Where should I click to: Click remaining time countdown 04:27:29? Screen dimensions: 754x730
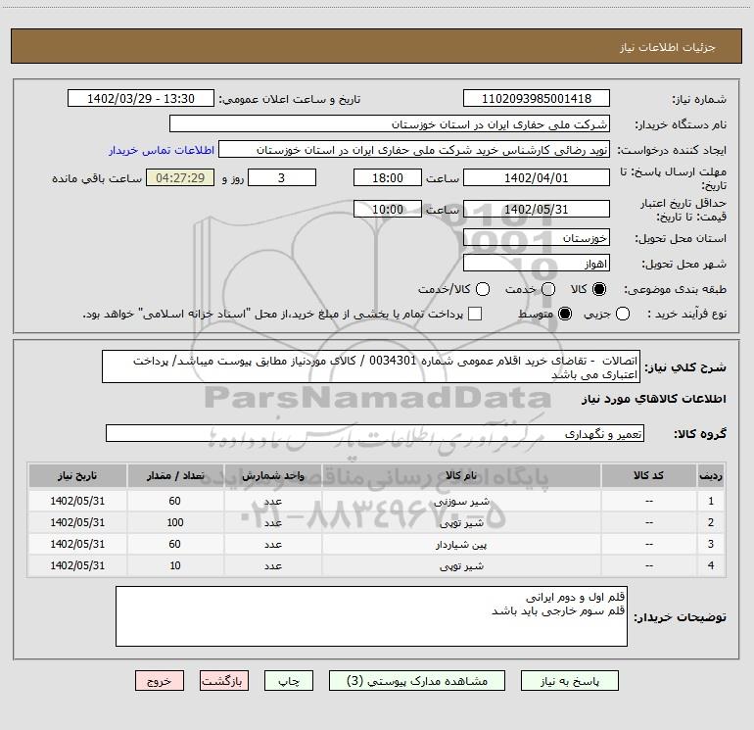tap(180, 177)
